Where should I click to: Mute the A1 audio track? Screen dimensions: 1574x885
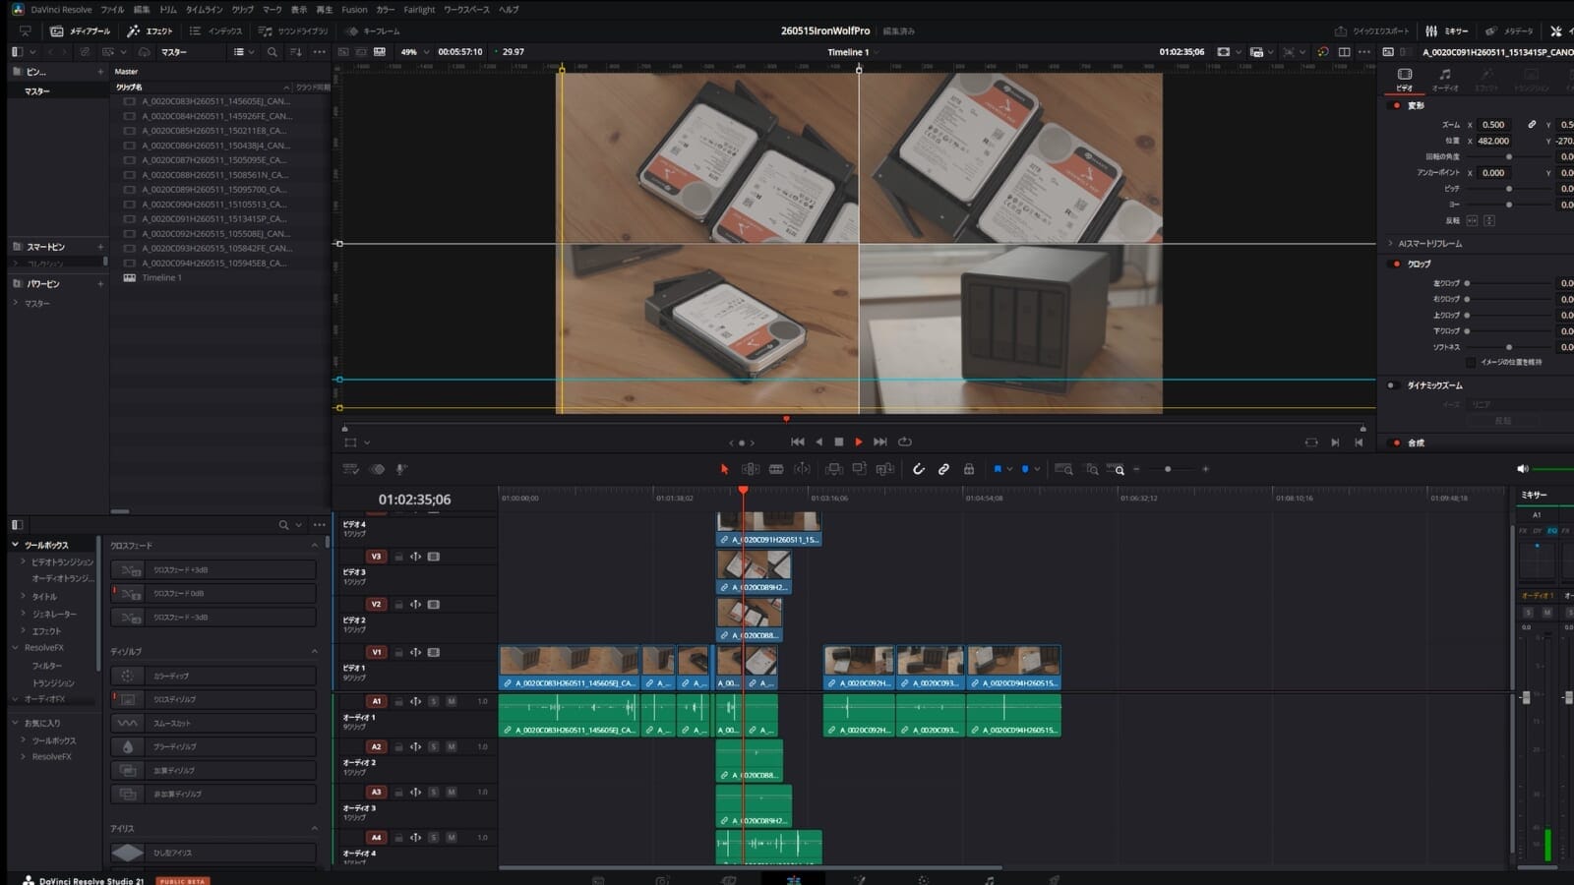tap(452, 701)
